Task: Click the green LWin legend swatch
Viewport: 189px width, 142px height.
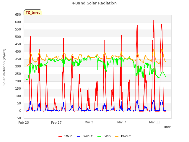Action: (99, 137)
